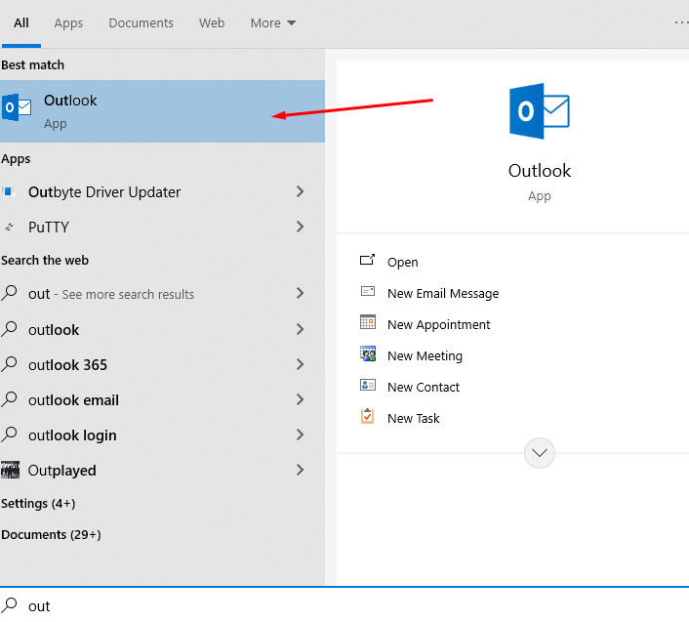Click the large Outlook logo in details pane
689x622 pixels.
pyautogui.click(x=539, y=111)
